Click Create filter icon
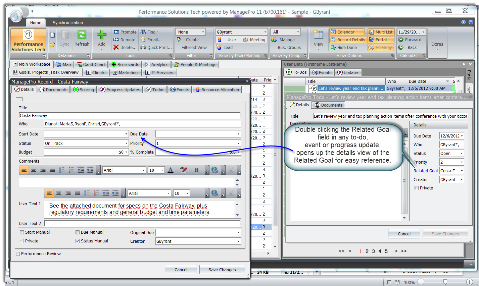Image resolution: width=479 pixels, height=286 pixels. pos(179,40)
